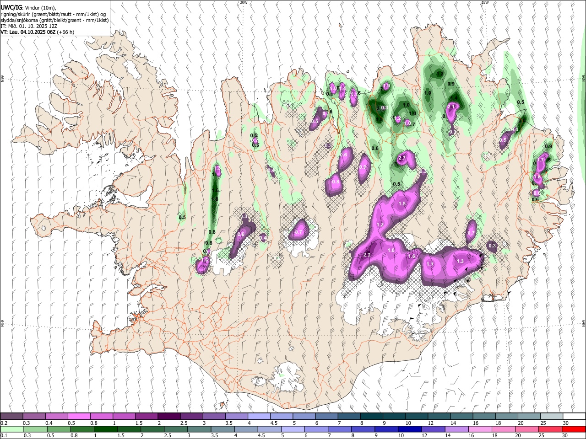This screenshot has height=439, width=586.
Task: Click the 30 label on the snow scale
Action: tap(566, 423)
